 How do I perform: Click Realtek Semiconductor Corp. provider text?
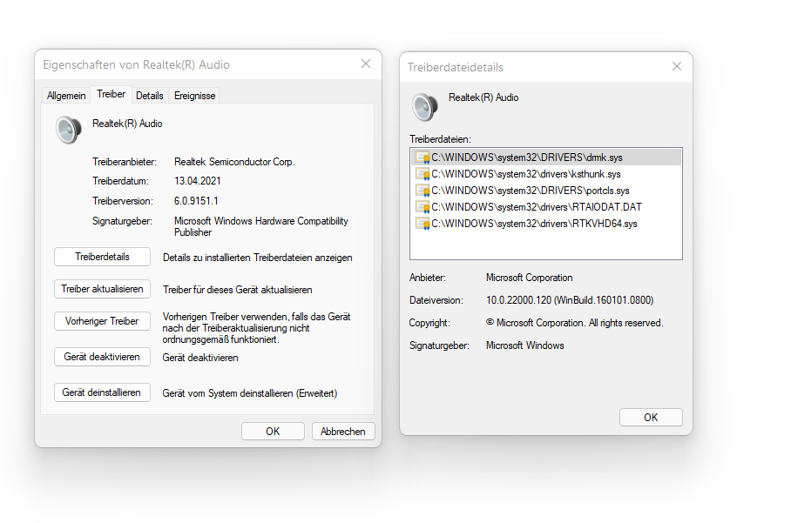coord(234,162)
